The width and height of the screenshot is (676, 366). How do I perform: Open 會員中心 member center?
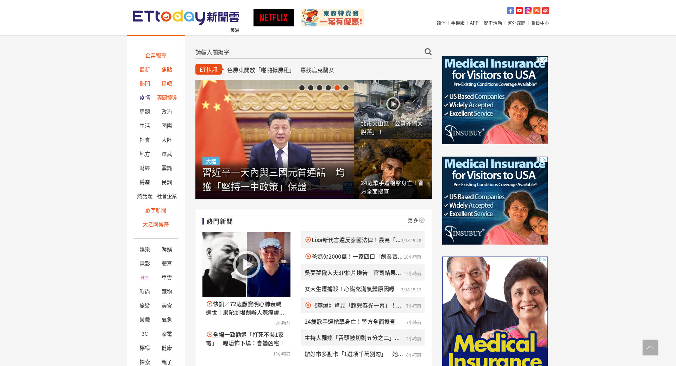click(x=540, y=23)
